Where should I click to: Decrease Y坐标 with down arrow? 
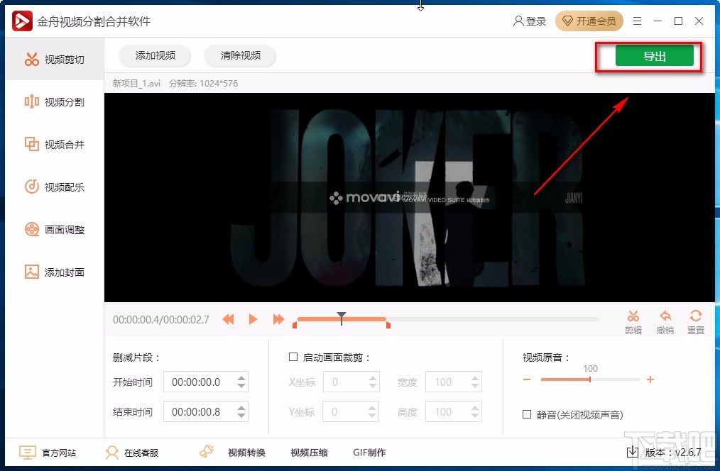[372, 416]
